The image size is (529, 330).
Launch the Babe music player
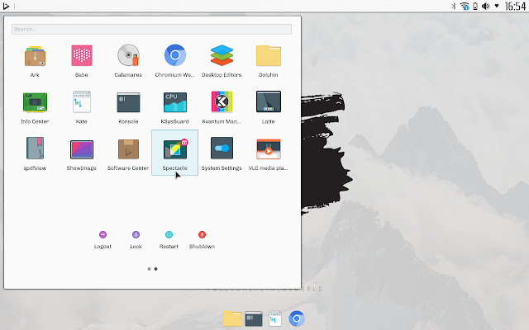(x=81, y=60)
